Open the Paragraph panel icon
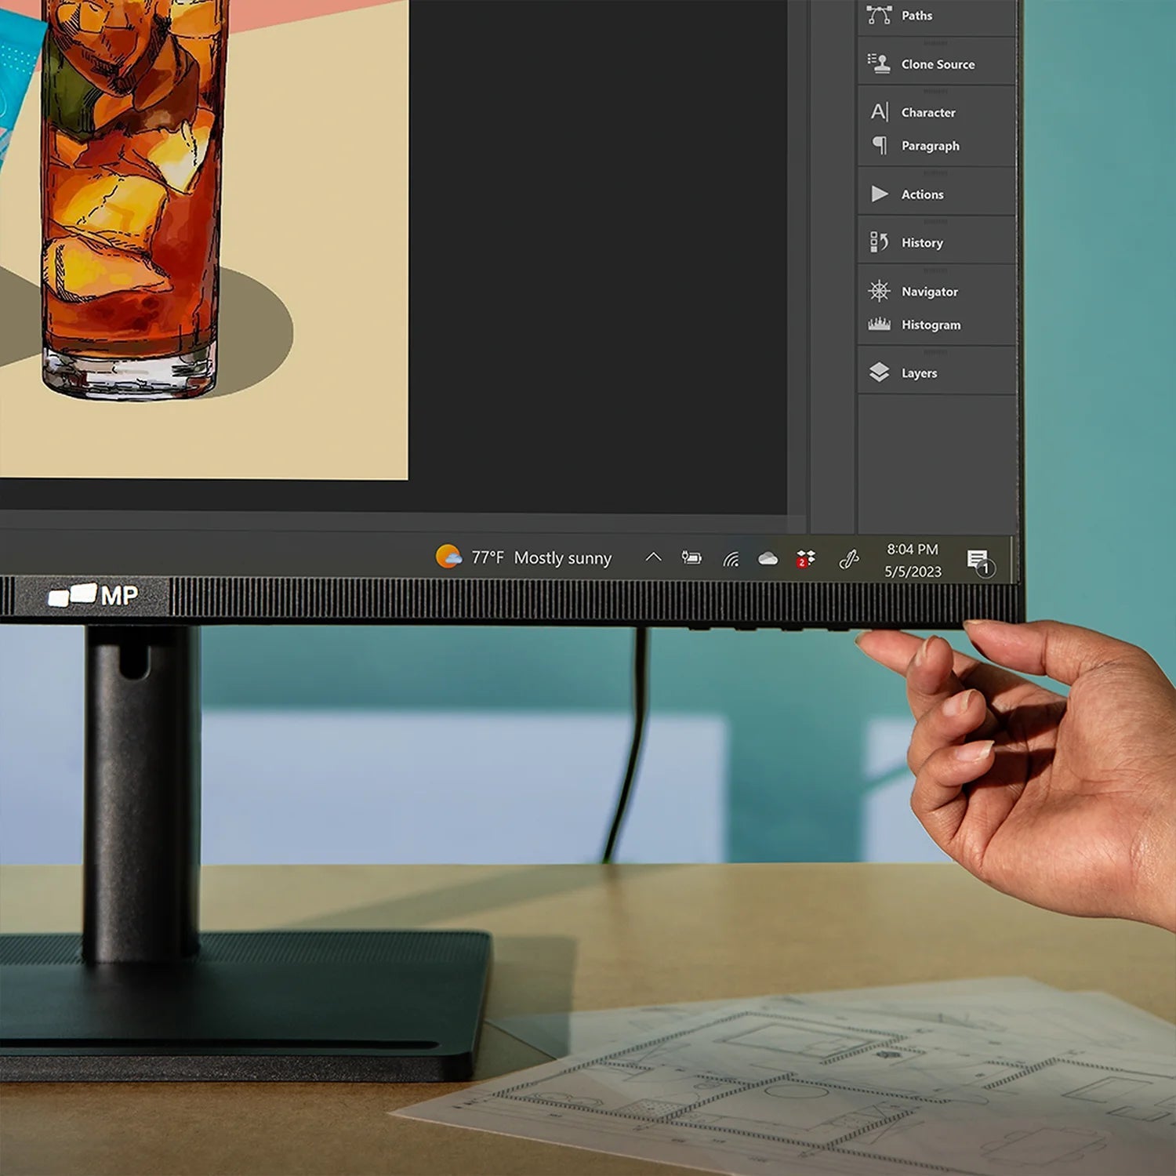This screenshot has height=1176, width=1176. tap(879, 146)
